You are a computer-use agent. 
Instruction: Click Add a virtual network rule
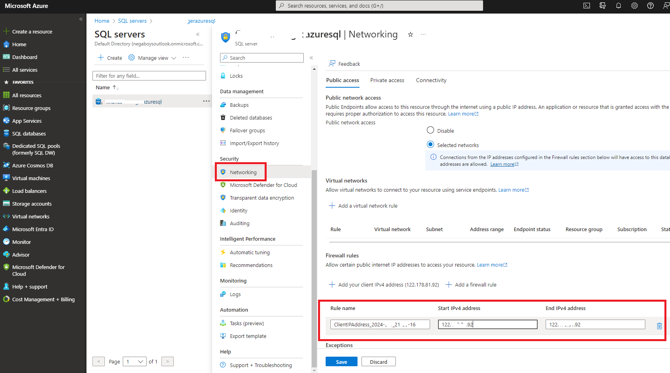coord(363,206)
